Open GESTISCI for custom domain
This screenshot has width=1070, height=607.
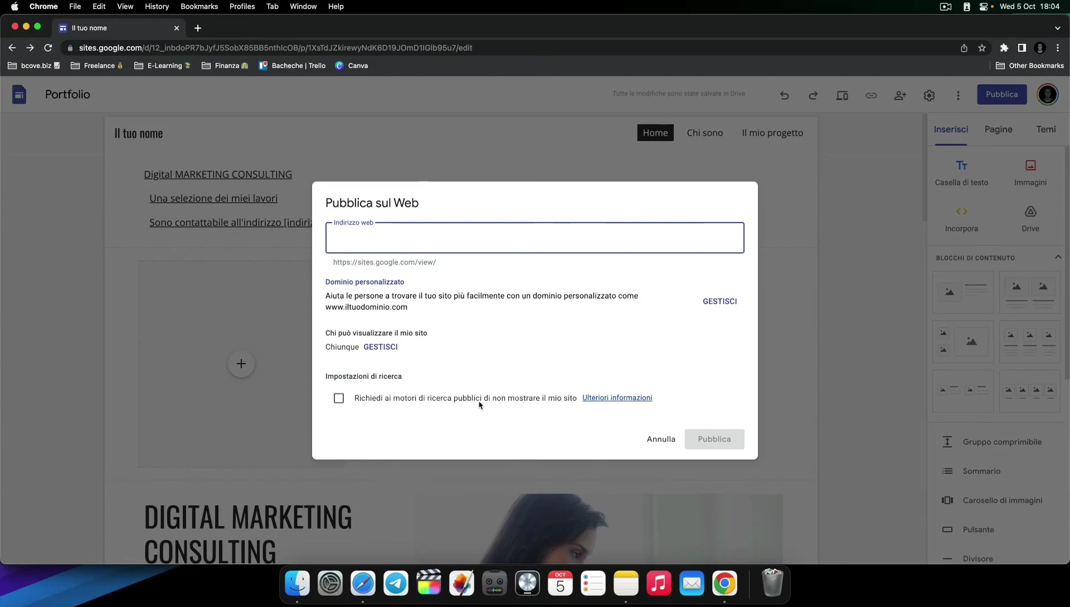719,301
